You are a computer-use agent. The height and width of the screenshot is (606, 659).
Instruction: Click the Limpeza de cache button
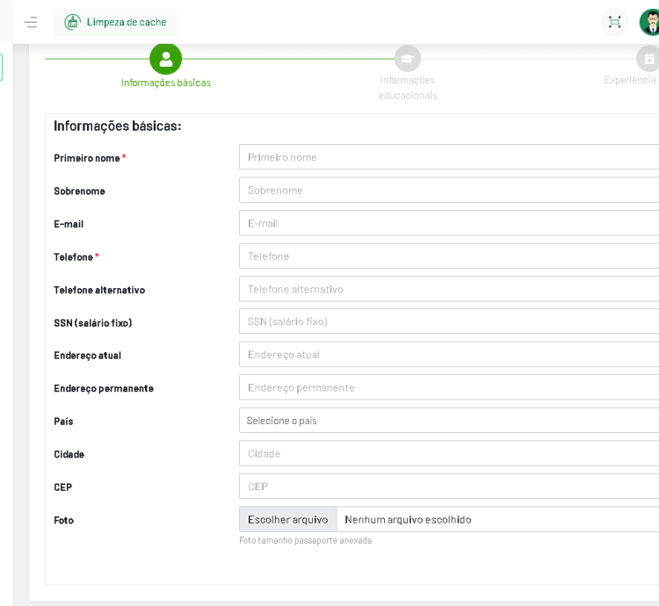[115, 22]
